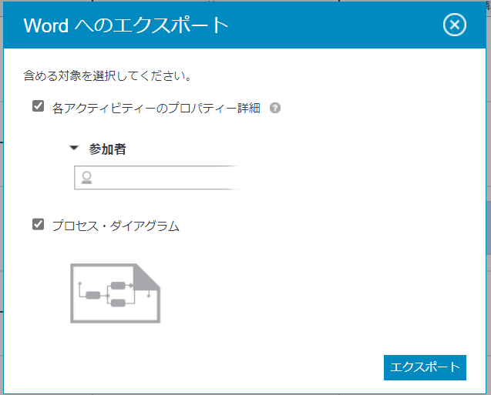Click person icon in participant field
Image resolution: width=491 pixels, height=395 pixels.
[x=87, y=178]
